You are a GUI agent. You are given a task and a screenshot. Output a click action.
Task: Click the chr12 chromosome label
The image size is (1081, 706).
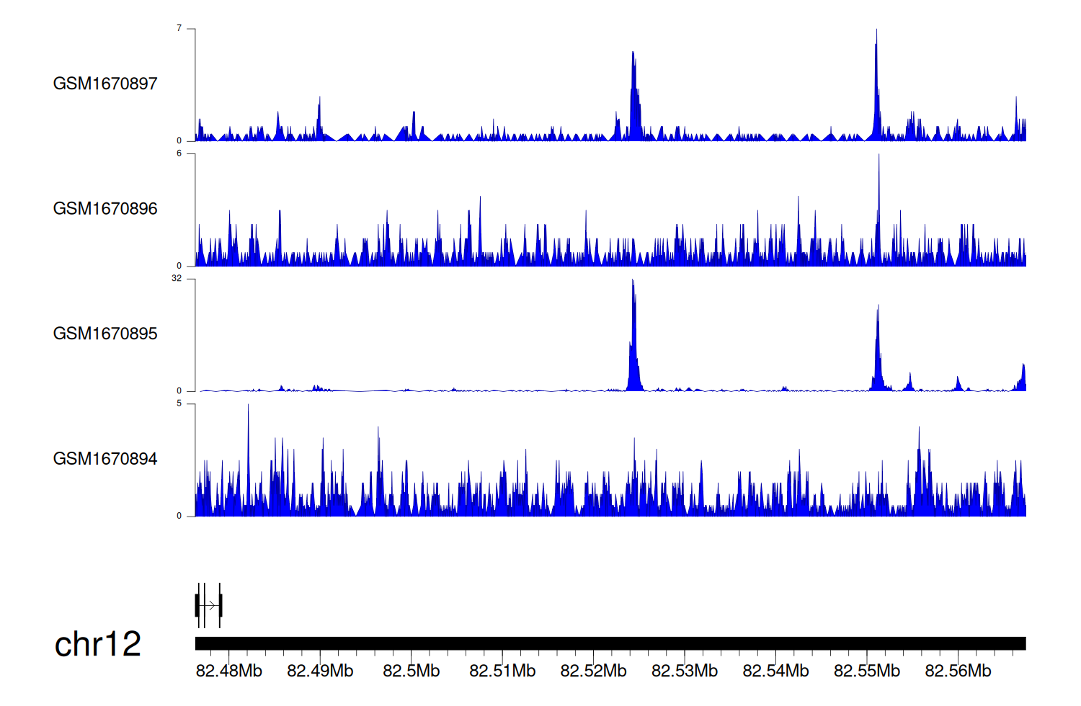tap(98, 644)
